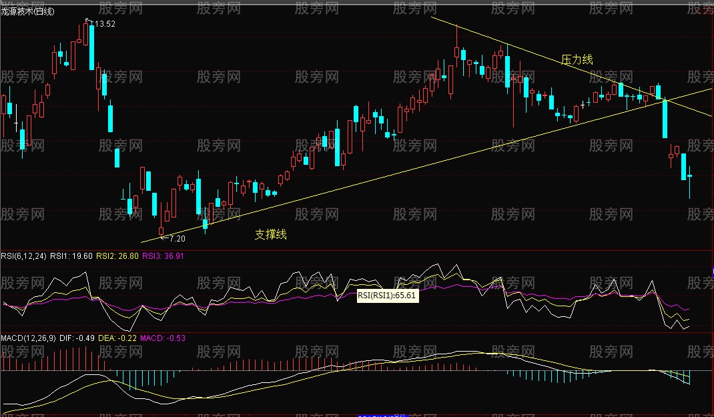Viewport: 714px width, 417px height.
Task: Select the RSI2: 26.80 value
Action: click(117, 256)
